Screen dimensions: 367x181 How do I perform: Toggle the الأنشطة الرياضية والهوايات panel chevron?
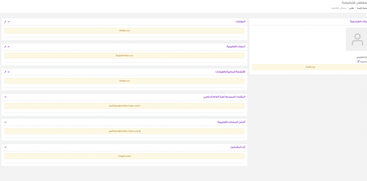point(9,72)
